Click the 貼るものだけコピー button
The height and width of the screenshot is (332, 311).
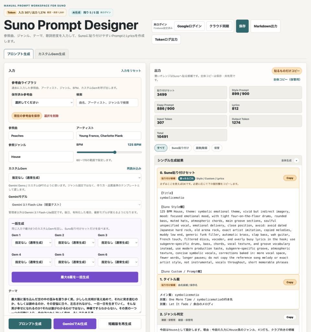(287, 71)
